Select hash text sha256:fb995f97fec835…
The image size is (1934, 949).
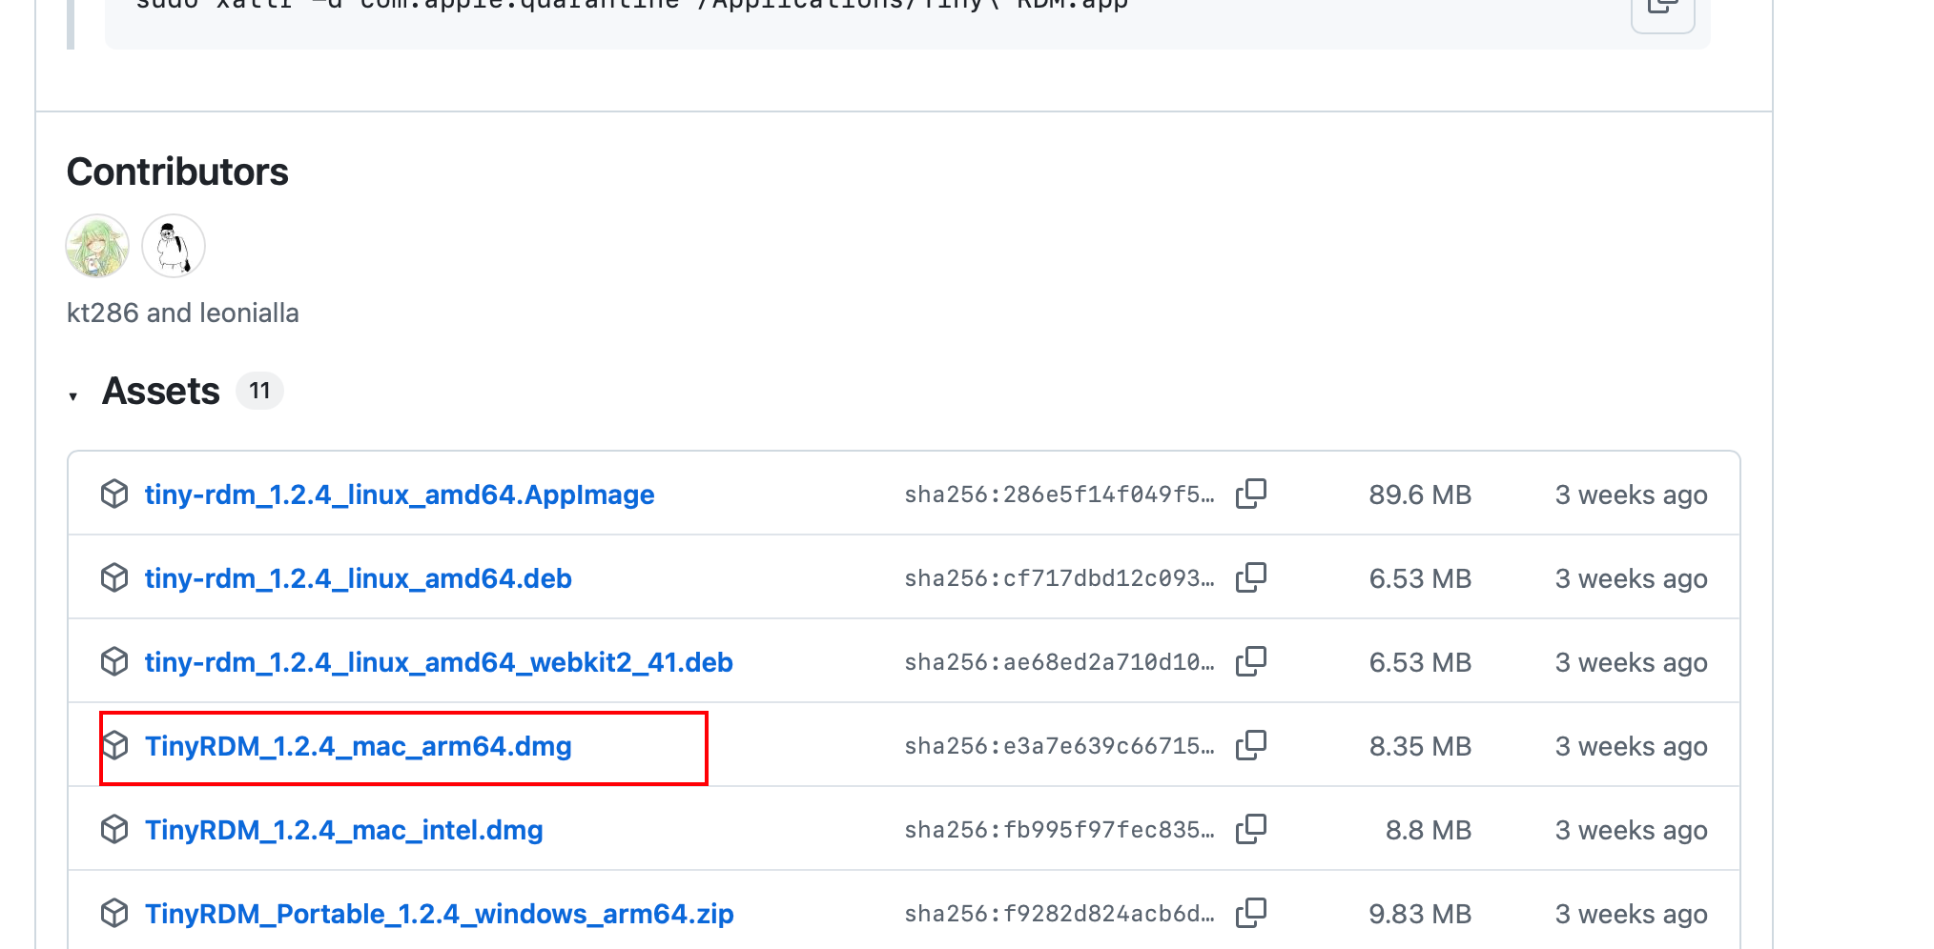(x=1060, y=830)
